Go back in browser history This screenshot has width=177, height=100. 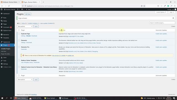[x=2, y=6]
